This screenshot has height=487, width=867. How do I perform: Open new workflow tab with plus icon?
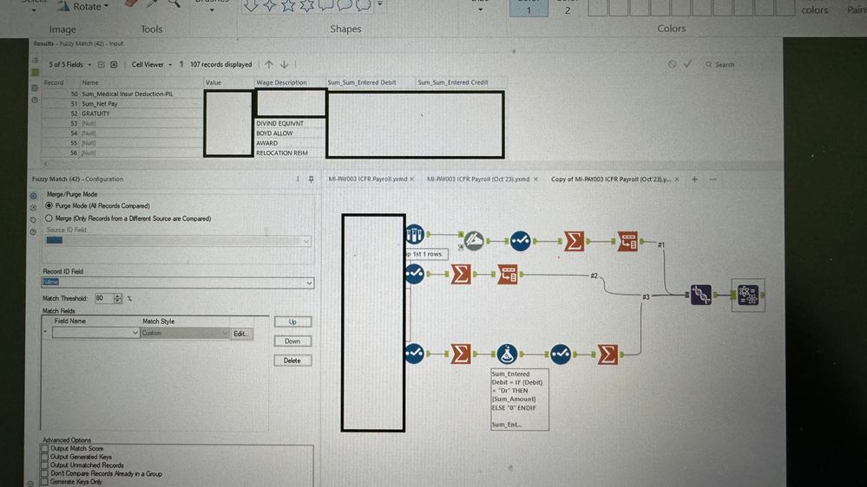[x=694, y=179]
